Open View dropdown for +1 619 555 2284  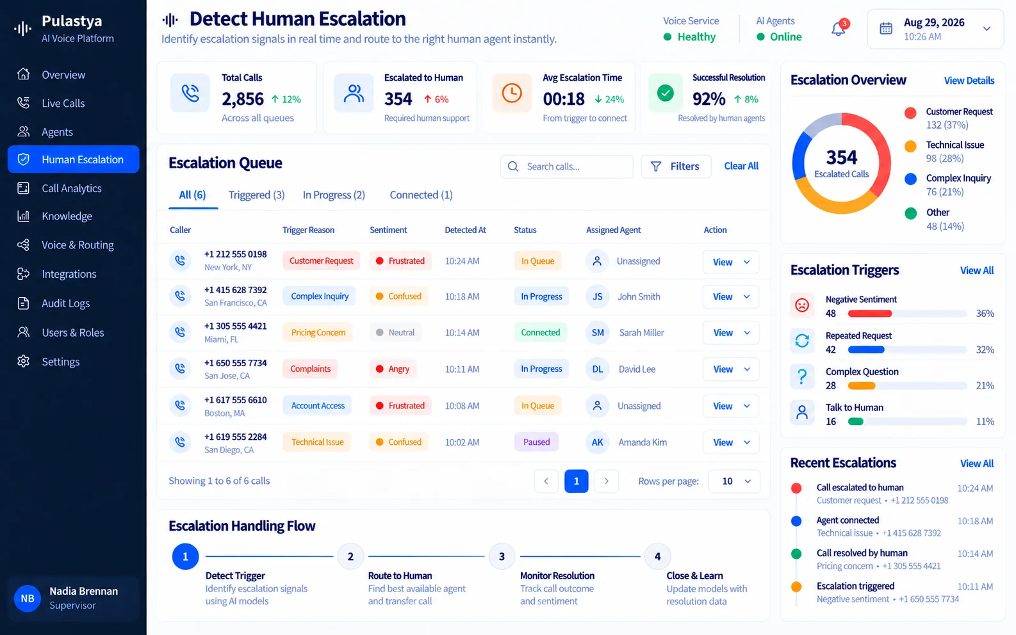click(x=731, y=442)
